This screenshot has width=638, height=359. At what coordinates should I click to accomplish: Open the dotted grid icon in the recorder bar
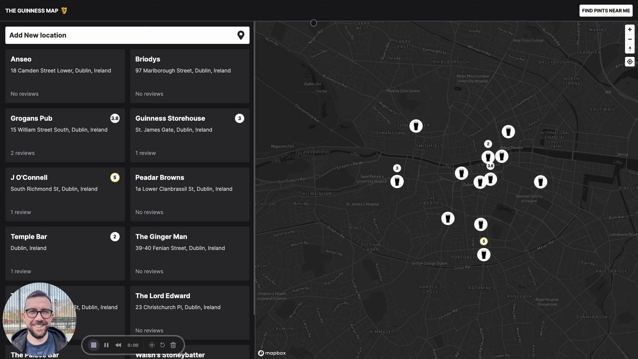click(x=151, y=345)
